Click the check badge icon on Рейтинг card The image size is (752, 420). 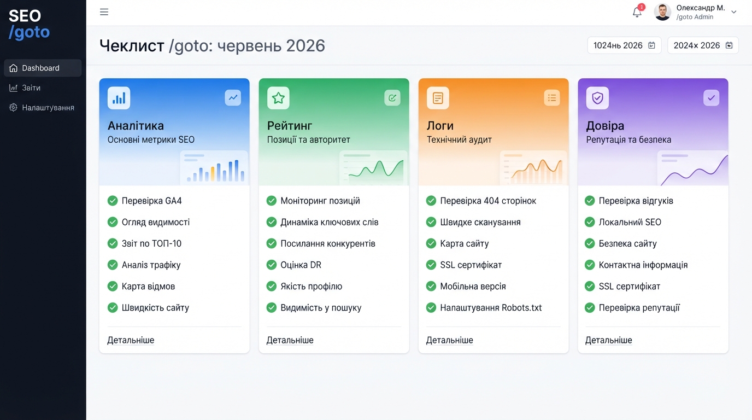tap(392, 97)
